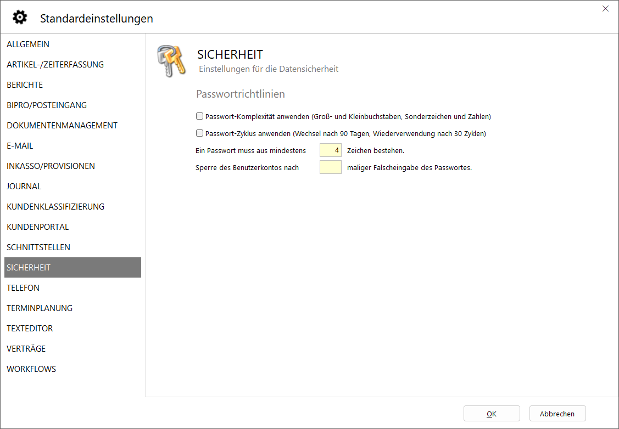Show the KUNDENPORTAL settings
The height and width of the screenshot is (429, 619).
coord(37,227)
